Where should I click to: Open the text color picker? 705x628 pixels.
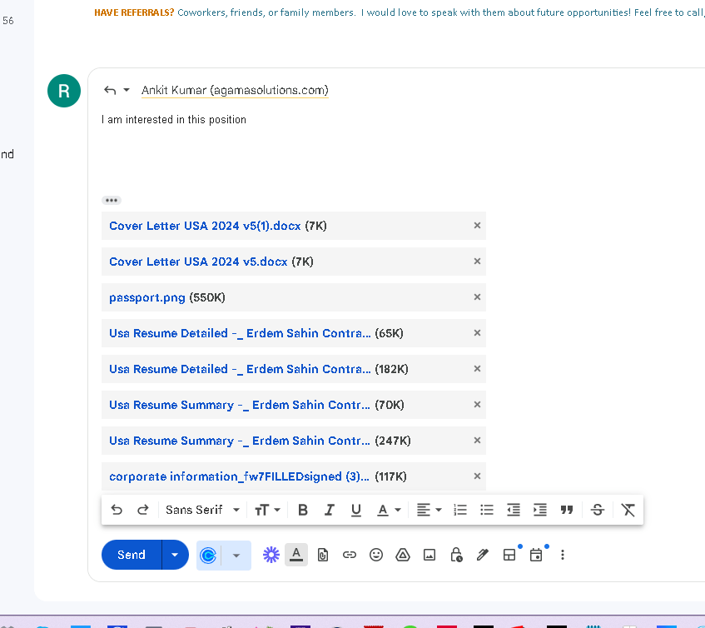point(389,510)
